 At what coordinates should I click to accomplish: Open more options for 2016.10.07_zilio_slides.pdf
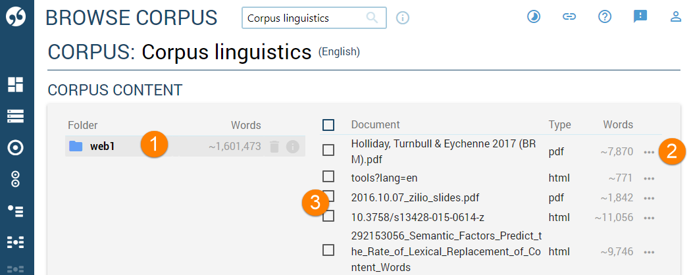(x=650, y=198)
